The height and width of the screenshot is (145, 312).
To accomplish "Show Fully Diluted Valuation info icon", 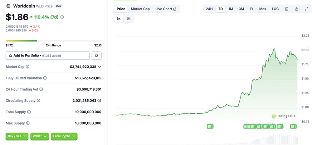I will point(45,78).
